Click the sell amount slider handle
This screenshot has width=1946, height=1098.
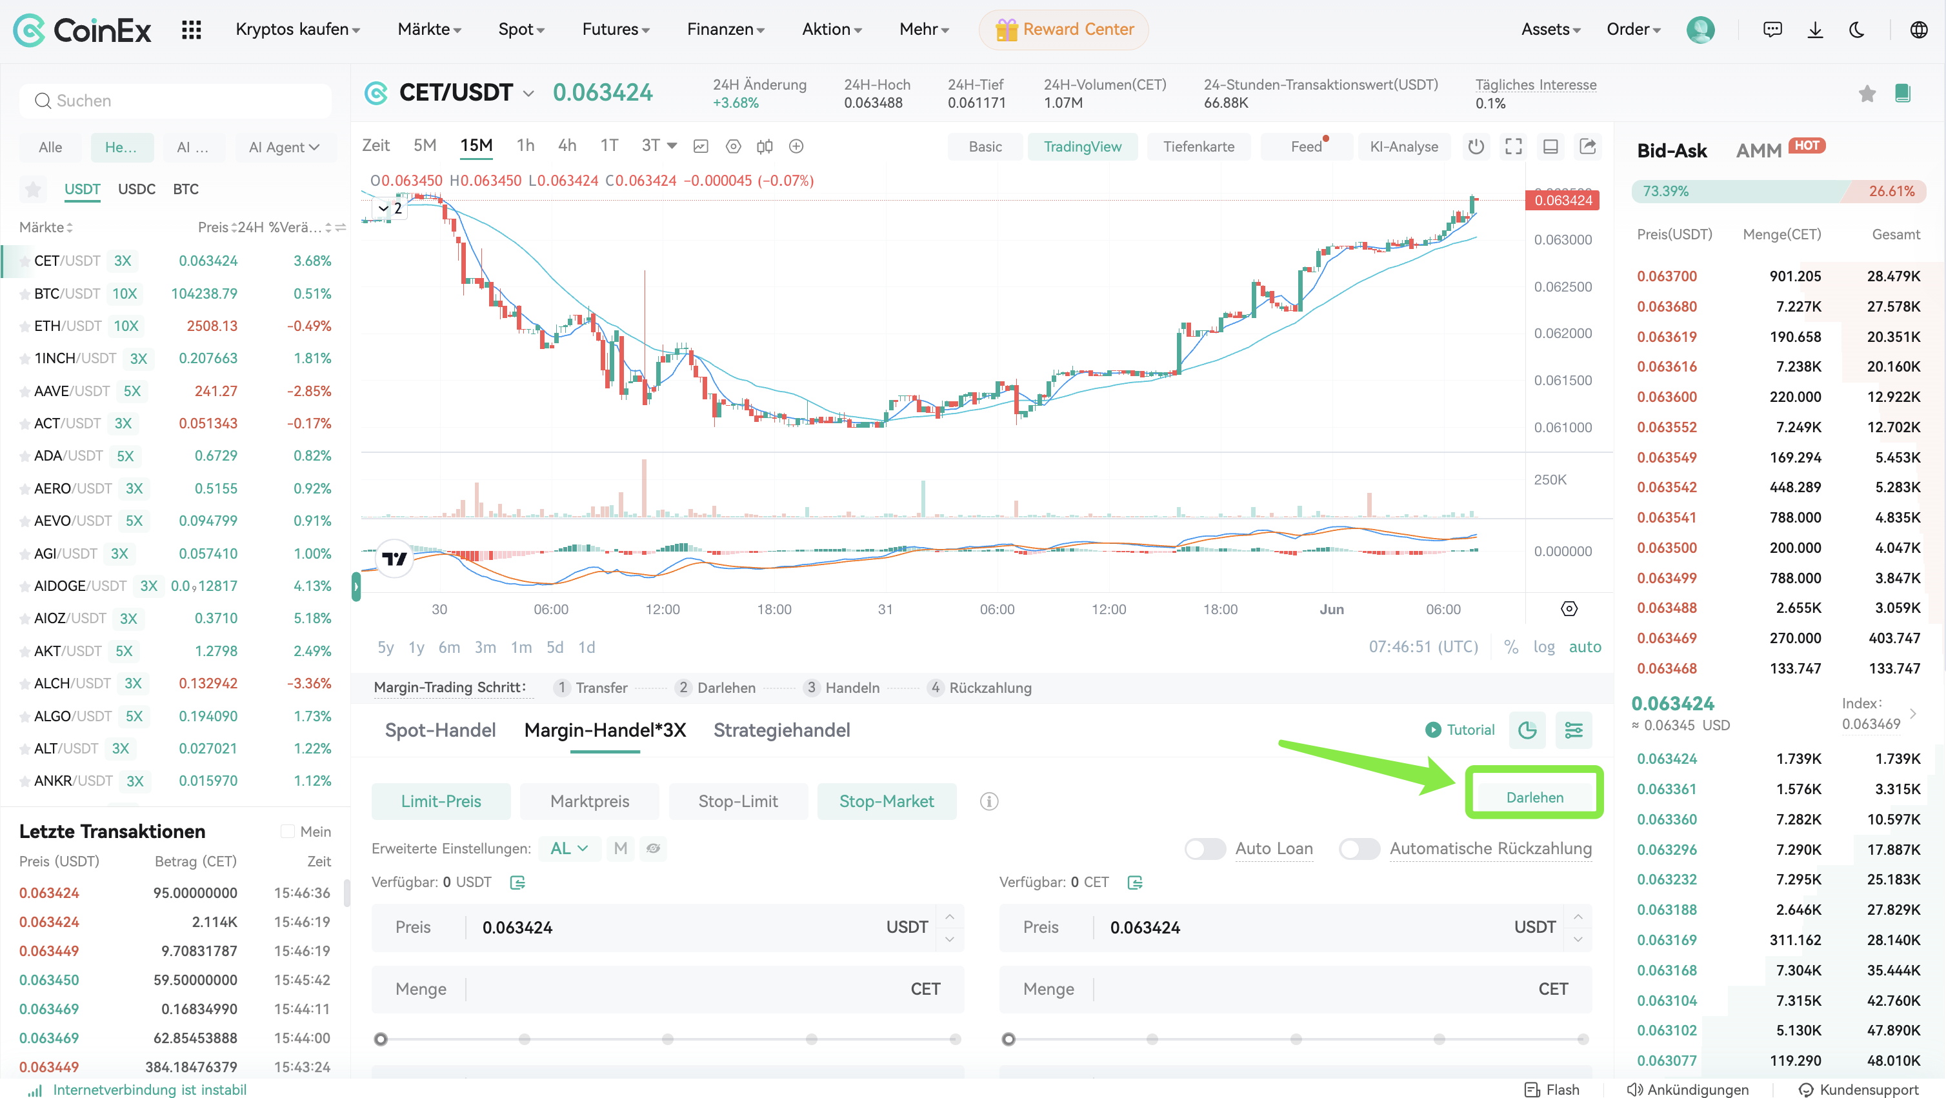point(1008,1039)
